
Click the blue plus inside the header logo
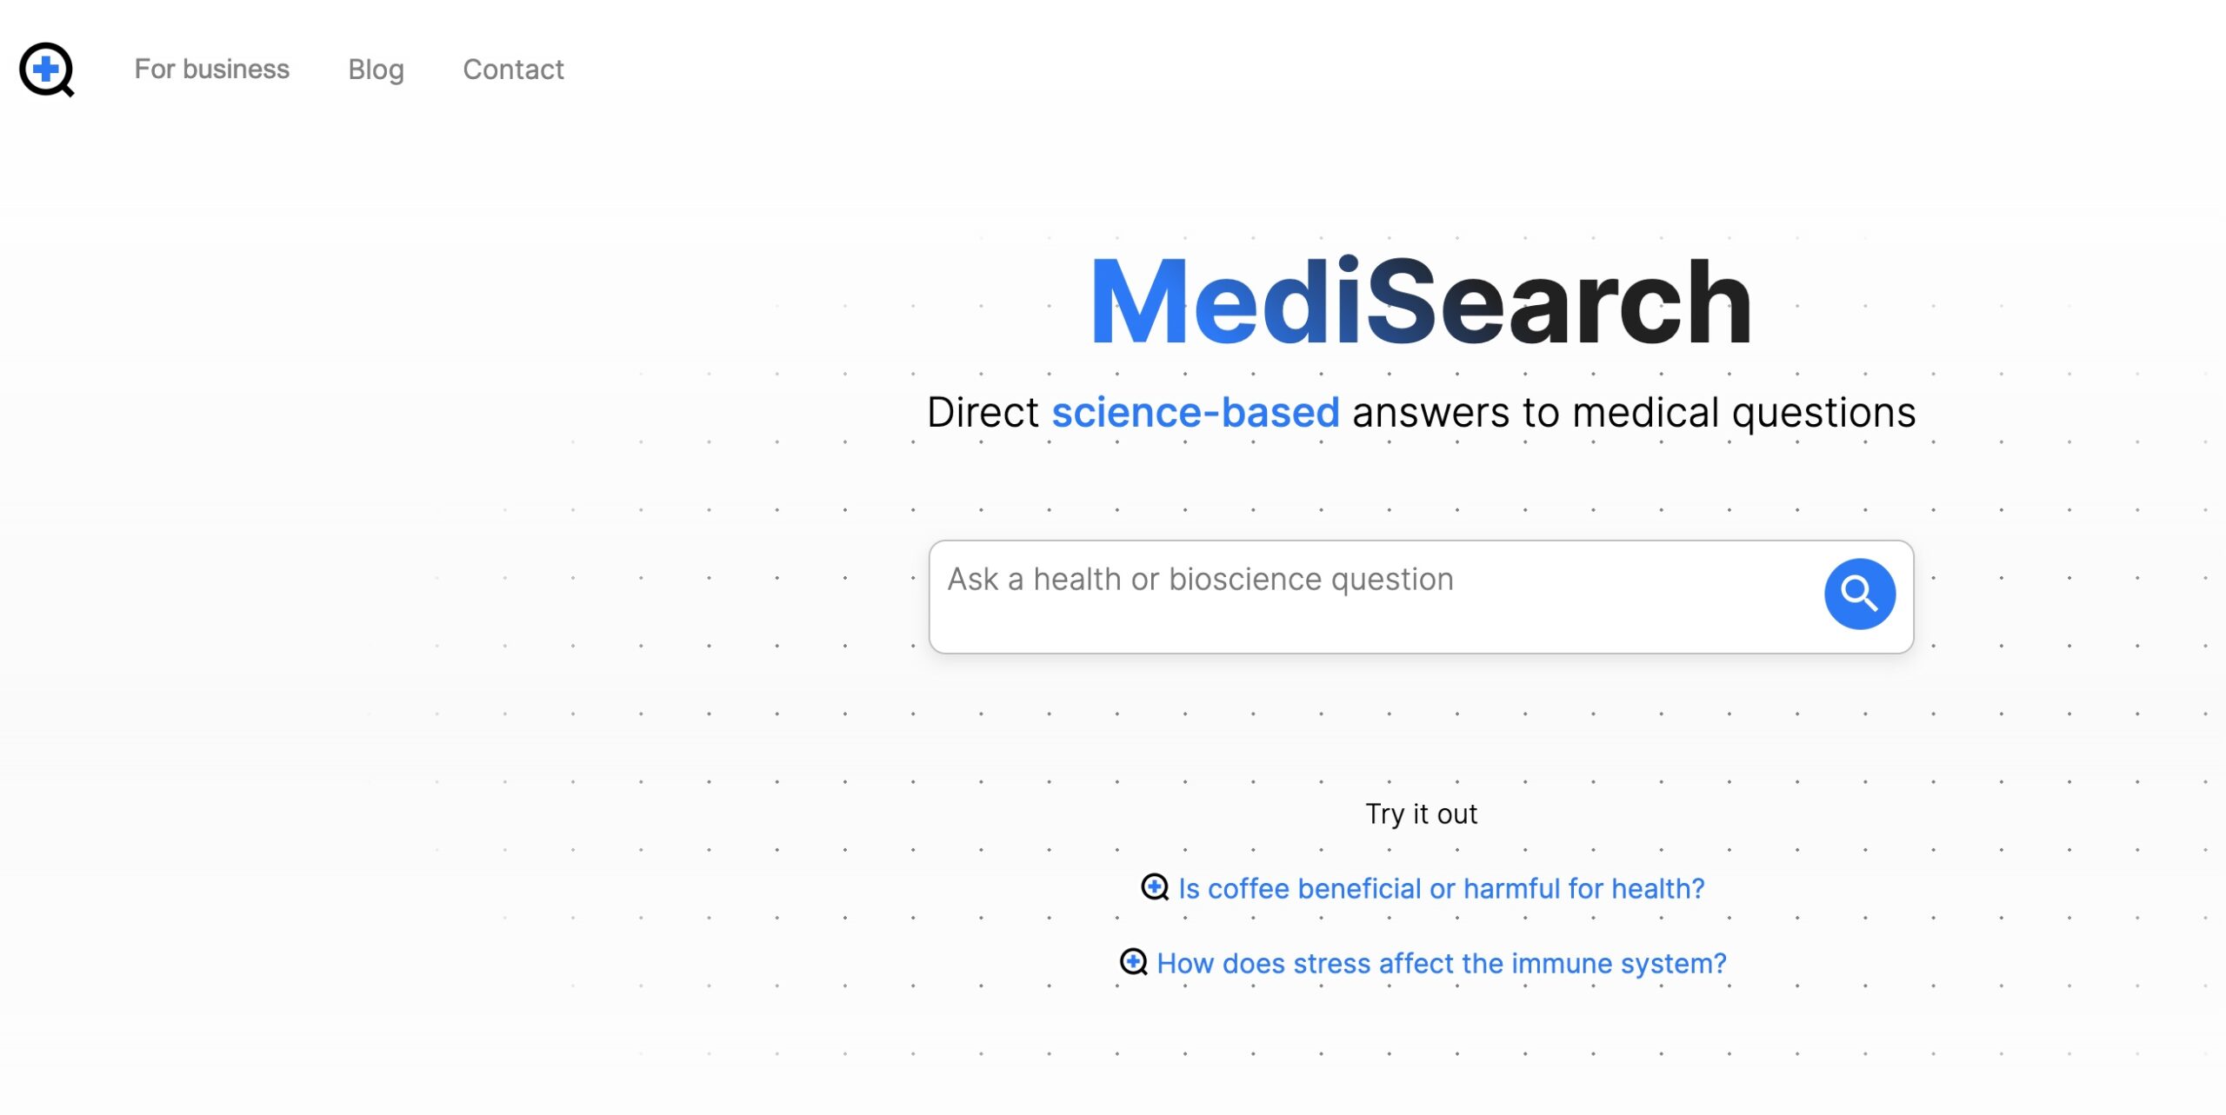pos(44,67)
